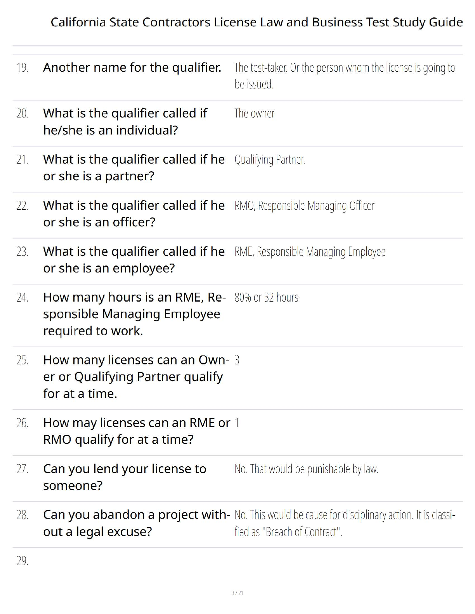Click the '80% or 32 hours' answer
475x614 pixels.
click(266, 298)
